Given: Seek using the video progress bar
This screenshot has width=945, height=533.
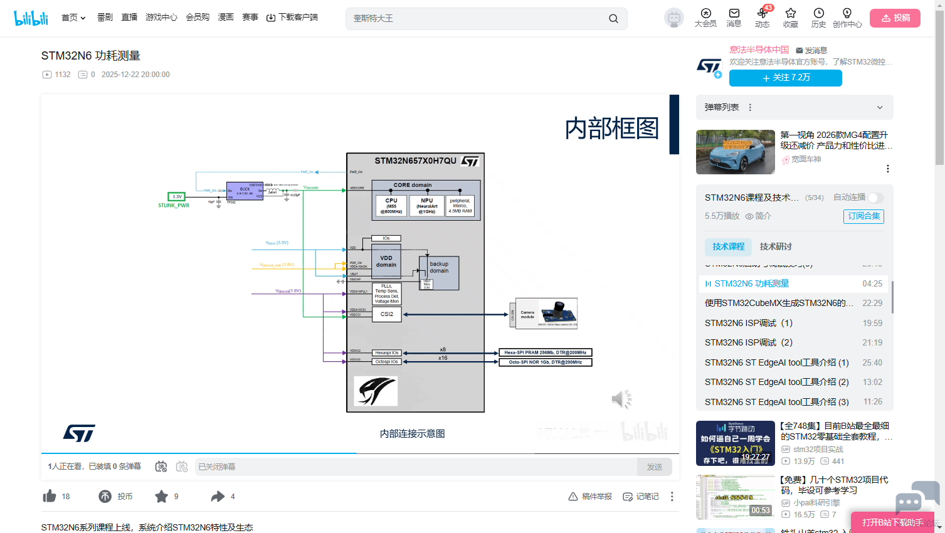Looking at the screenshot, I should pyautogui.click(x=360, y=453).
